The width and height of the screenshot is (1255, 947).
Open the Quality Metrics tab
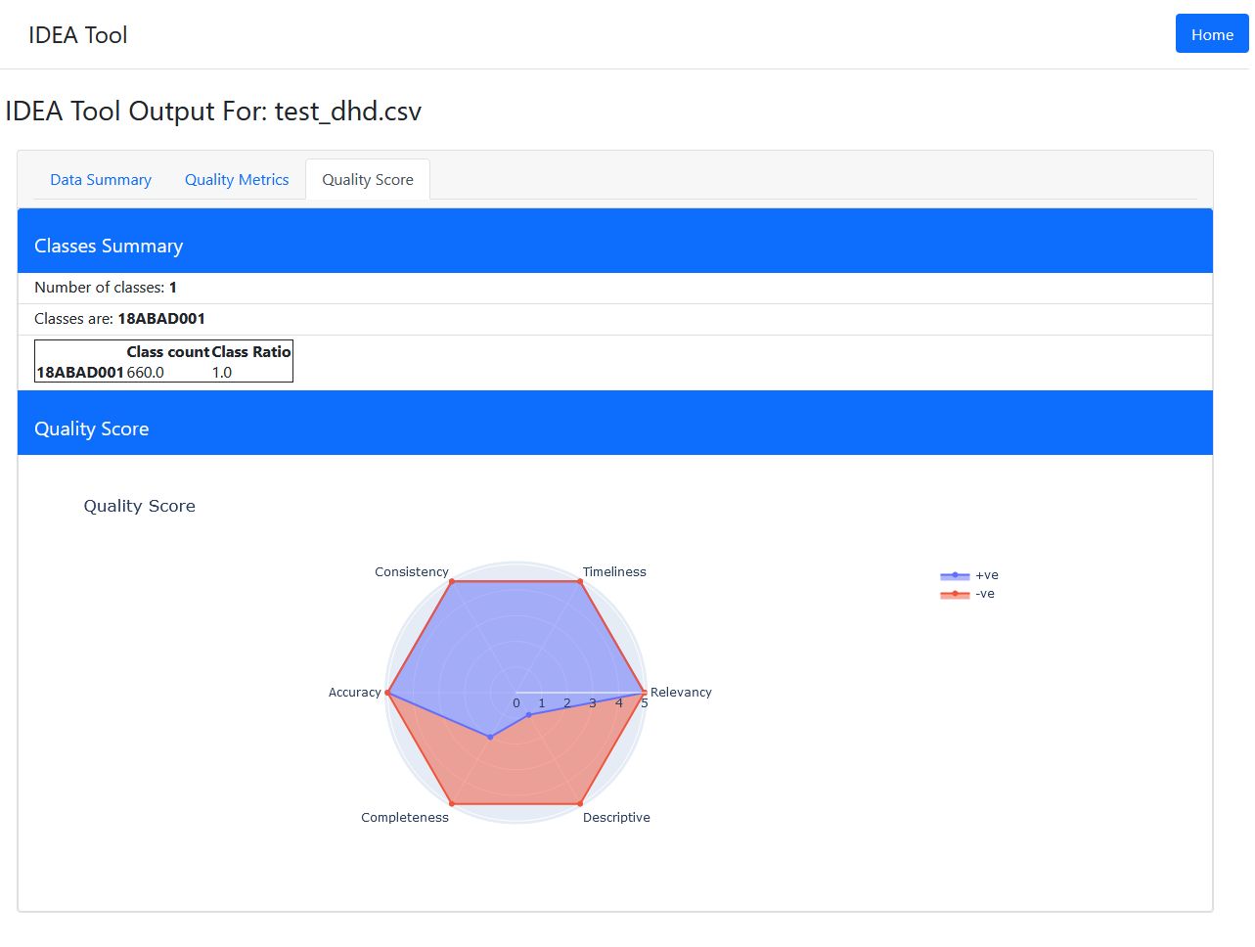click(237, 180)
